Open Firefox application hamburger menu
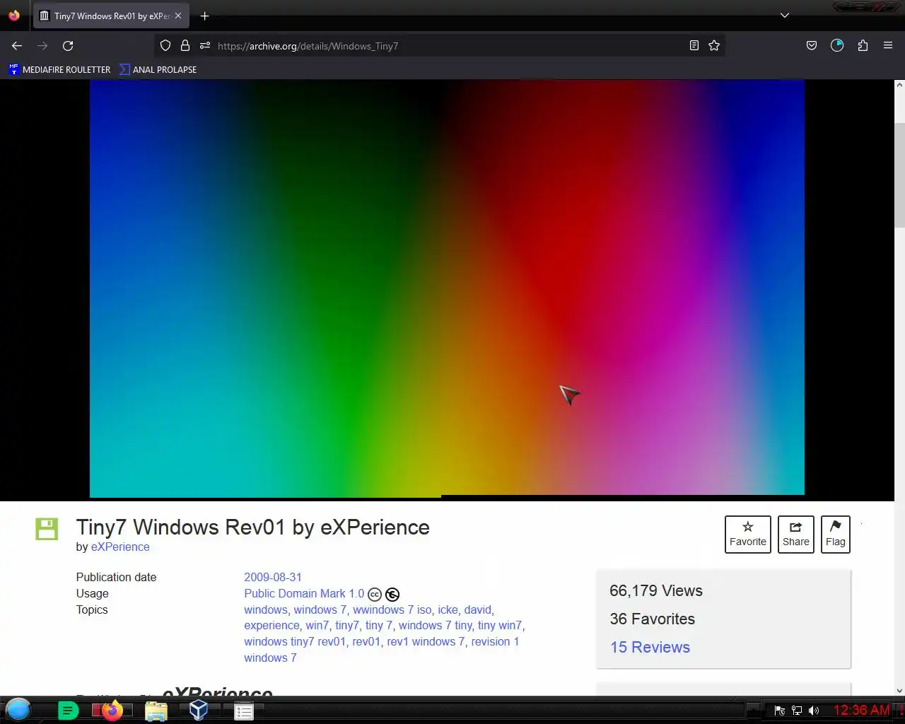 [888, 45]
